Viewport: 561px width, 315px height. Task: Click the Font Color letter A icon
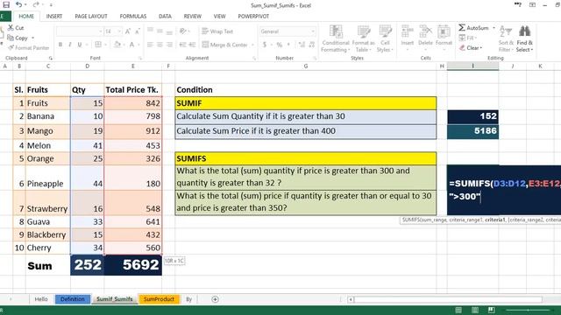pyautogui.click(x=131, y=45)
